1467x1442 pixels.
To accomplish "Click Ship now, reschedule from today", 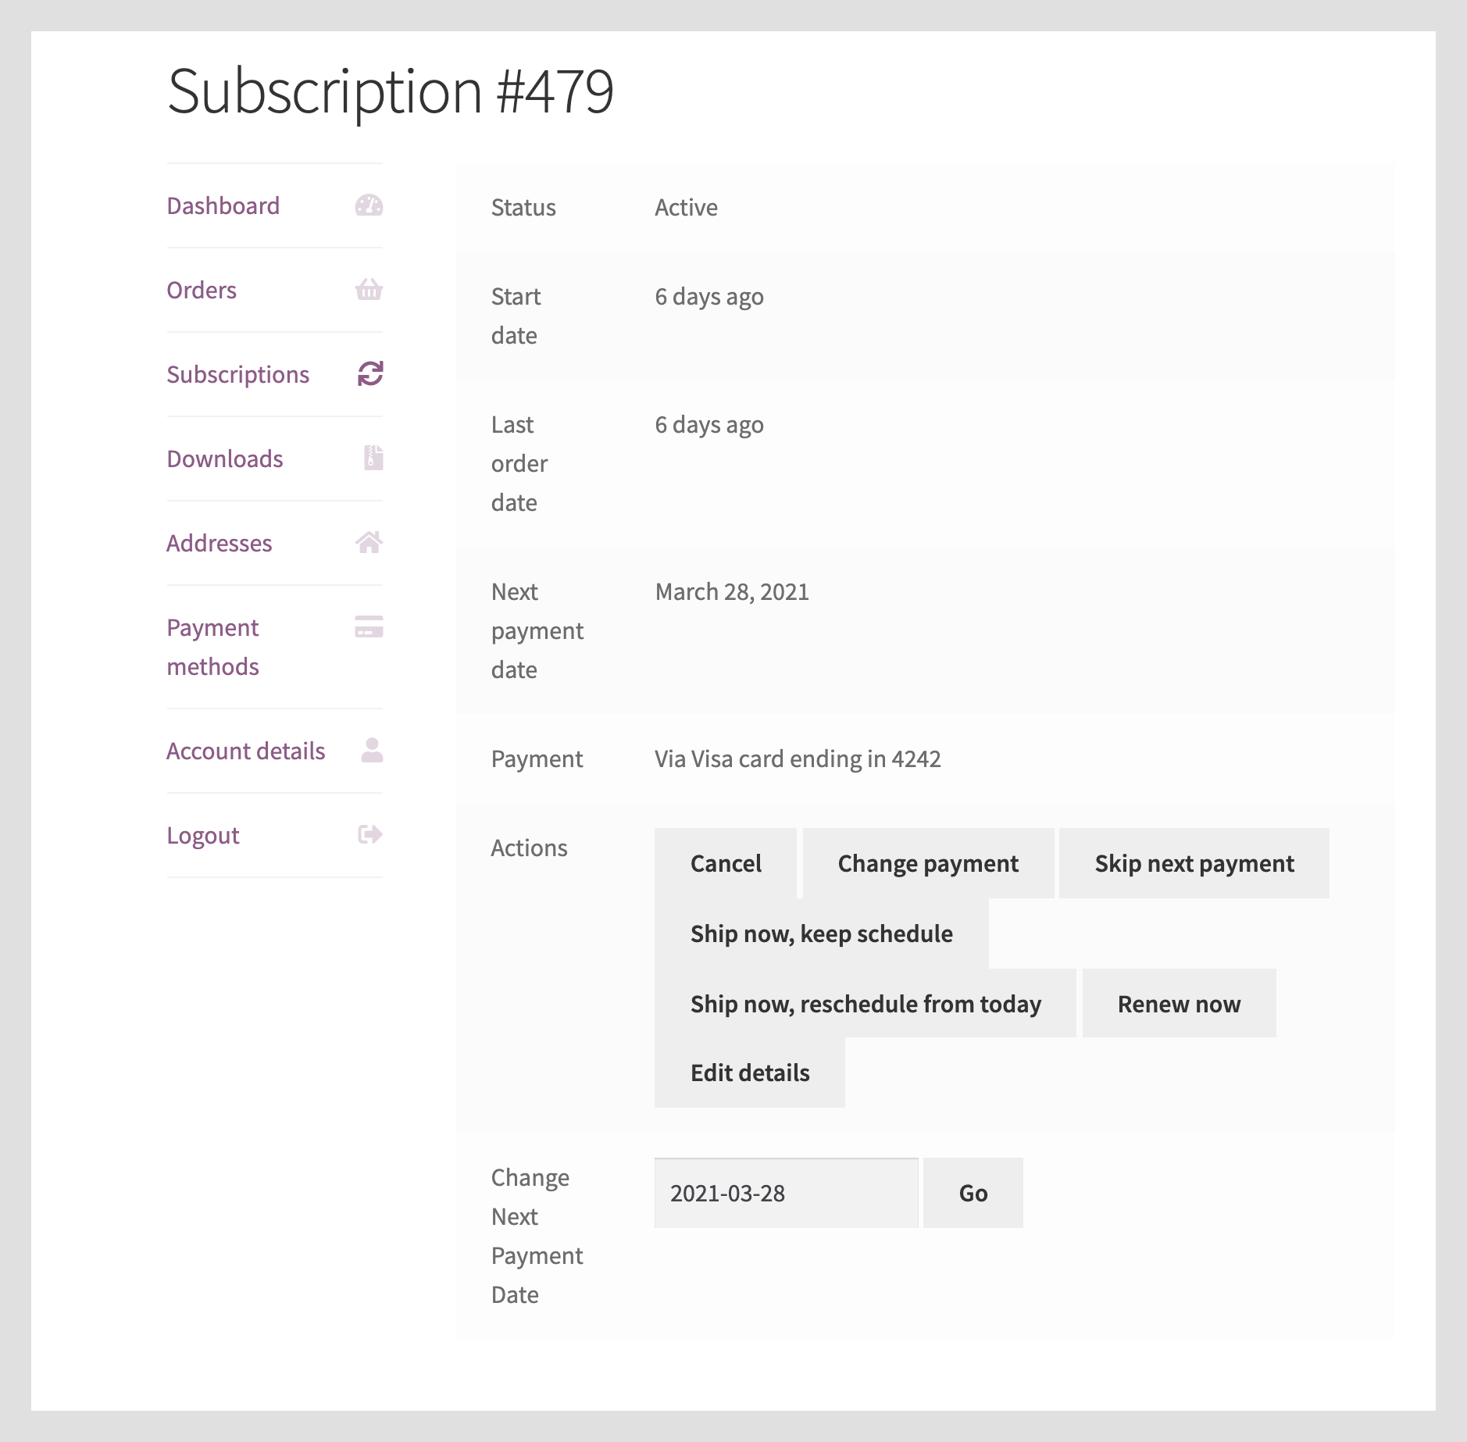I will point(866,1004).
